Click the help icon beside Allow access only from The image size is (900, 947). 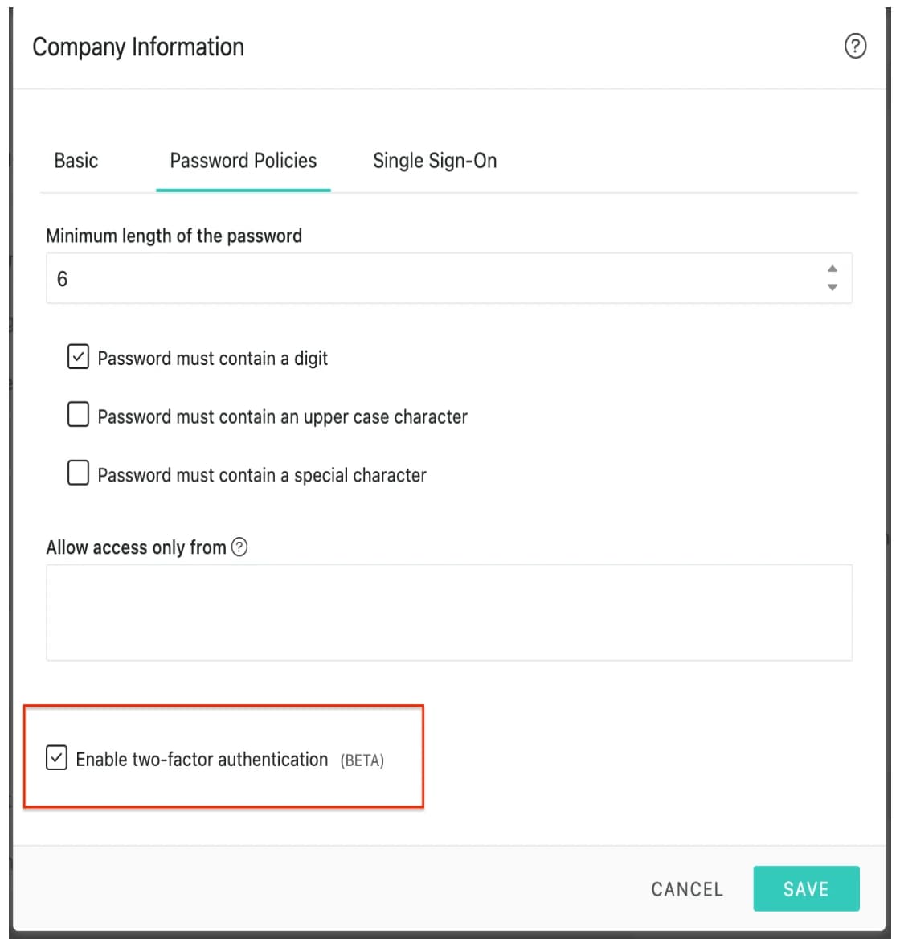[239, 547]
